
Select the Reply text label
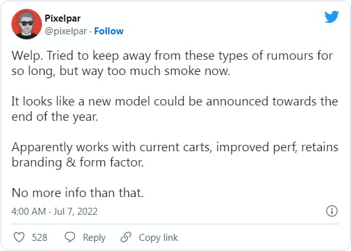(x=94, y=238)
